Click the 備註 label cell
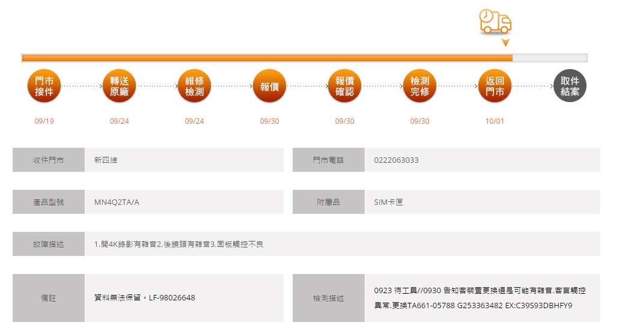643x334 pixels. coord(49,298)
